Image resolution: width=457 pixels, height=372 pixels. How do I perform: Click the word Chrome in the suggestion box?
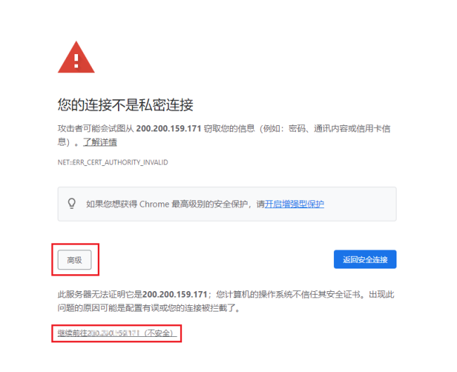(x=154, y=204)
